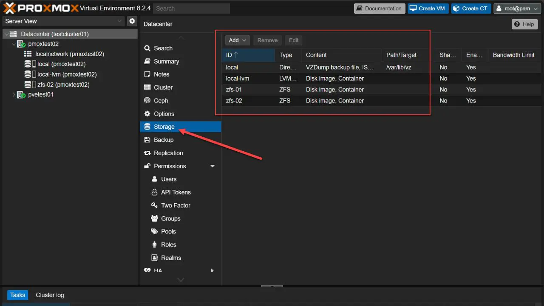Click the gear icon beside Server View
This screenshot has height=306, width=544.
[132, 21]
